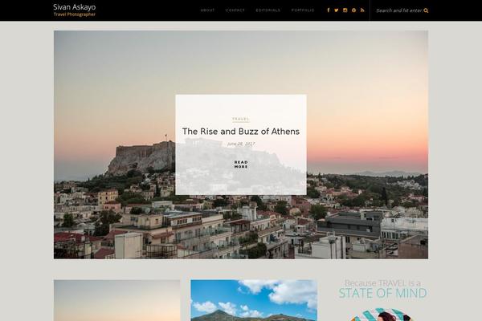Image resolution: width=482 pixels, height=321 pixels.
Task: Open the Contact menu item
Action: click(x=235, y=10)
